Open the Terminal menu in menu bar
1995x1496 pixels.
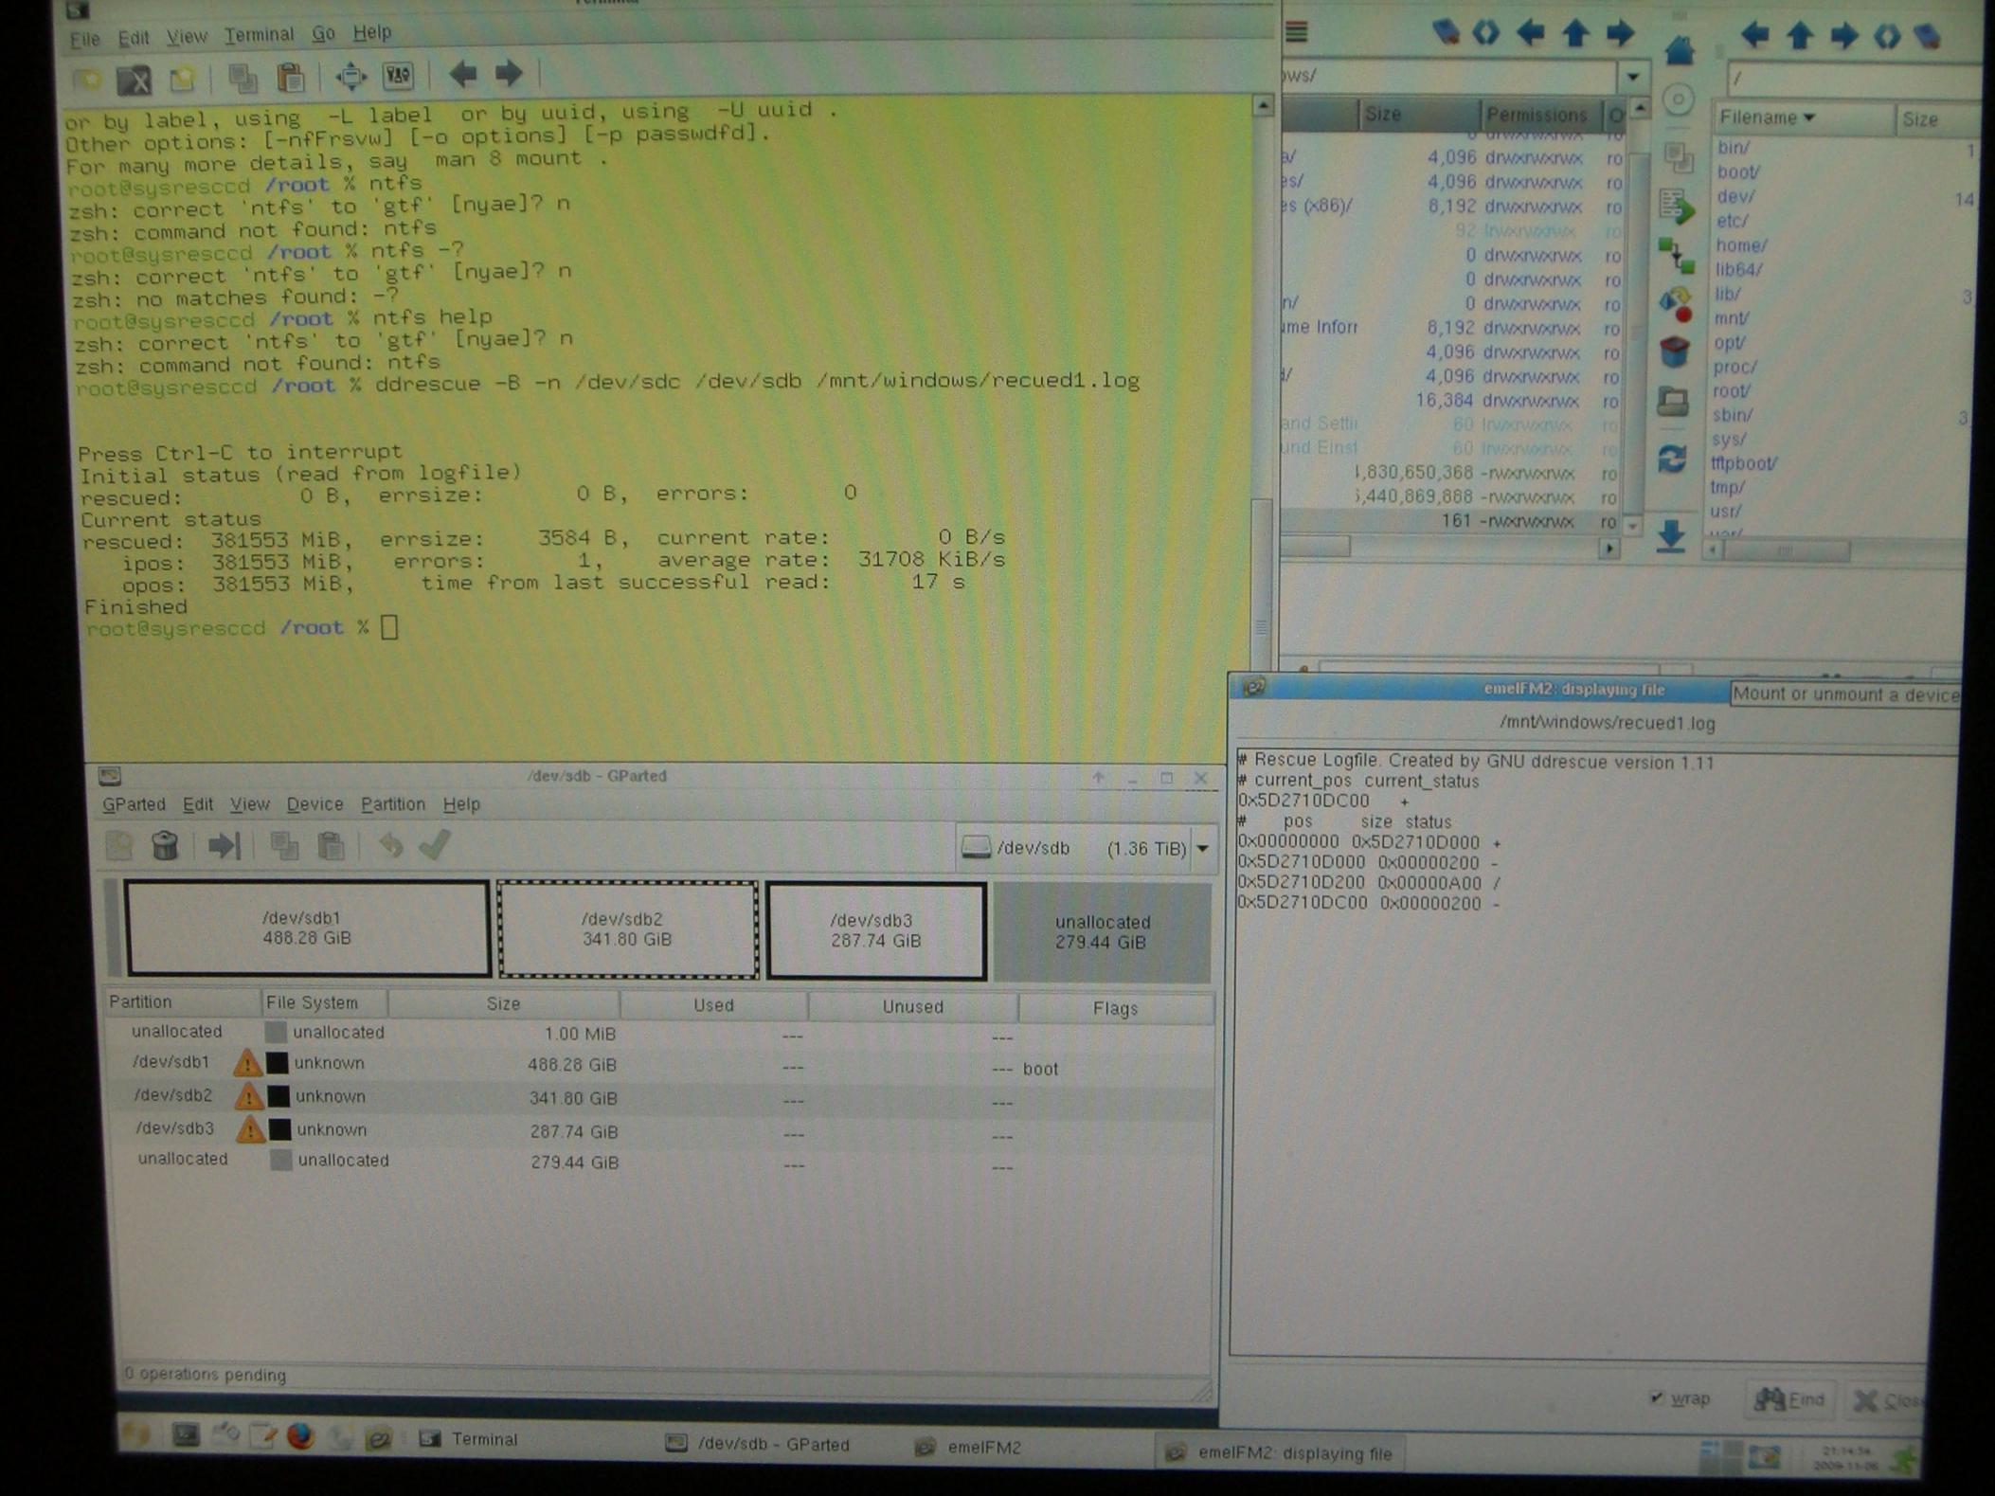click(259, 35)
